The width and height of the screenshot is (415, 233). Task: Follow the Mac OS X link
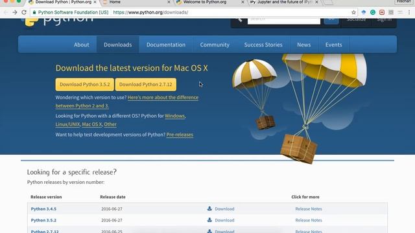point(92,124)
